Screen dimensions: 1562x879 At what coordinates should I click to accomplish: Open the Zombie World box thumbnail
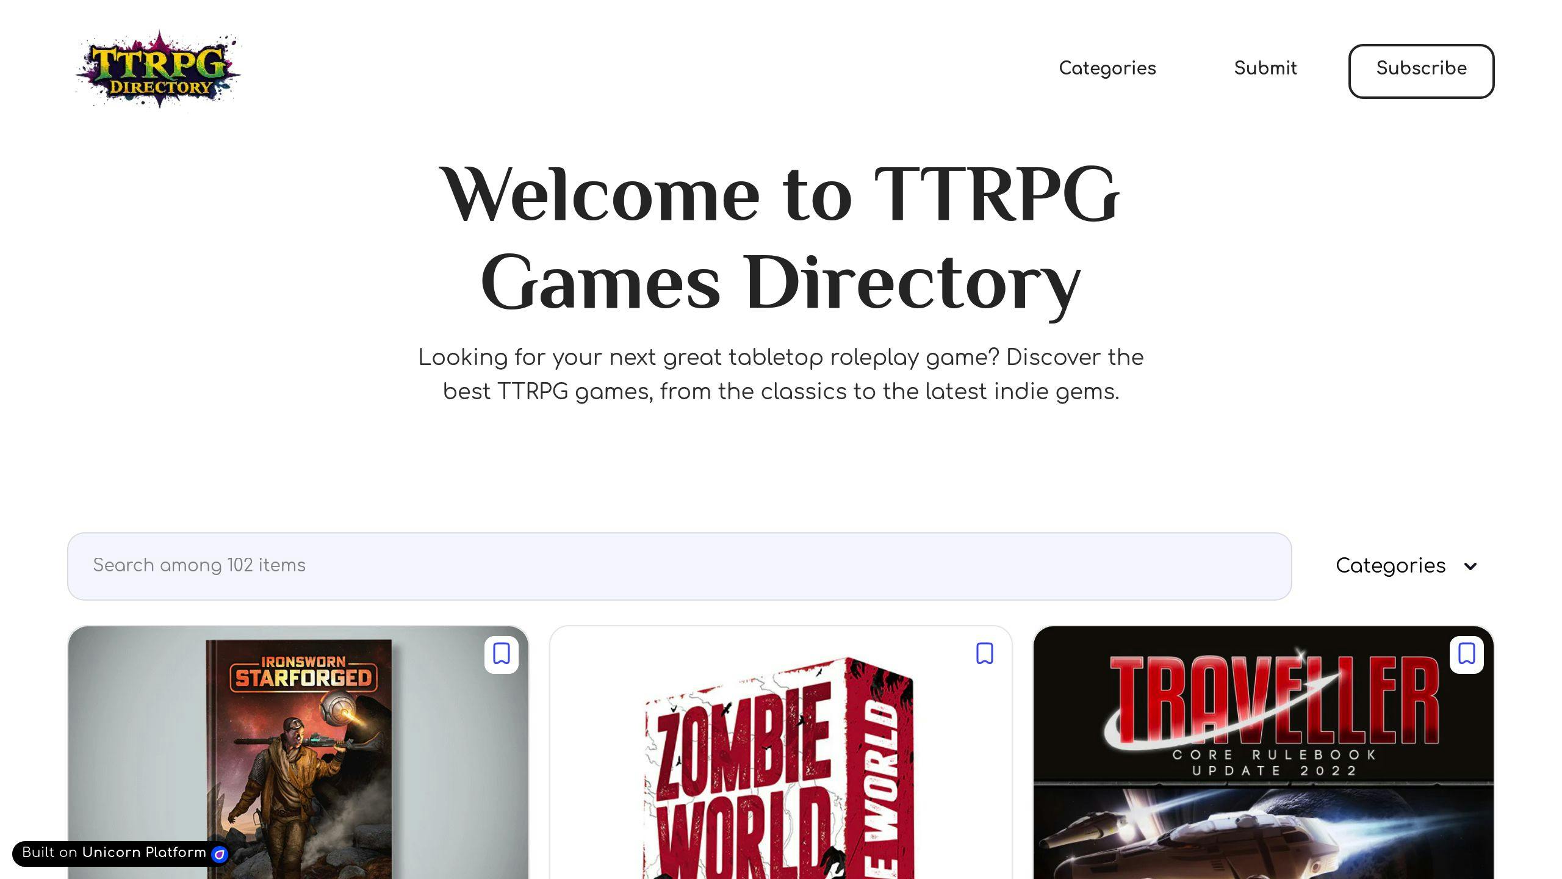(x=780, y=753)
